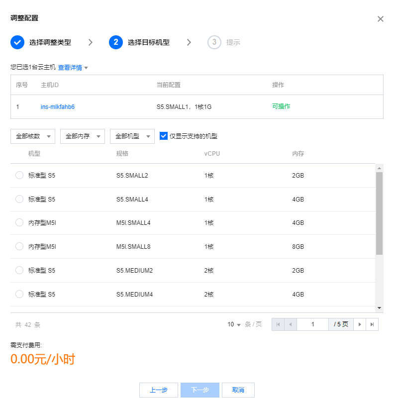Jump to last page pagination icon
Screen dimensions: 395x407
tap(372, 324)
